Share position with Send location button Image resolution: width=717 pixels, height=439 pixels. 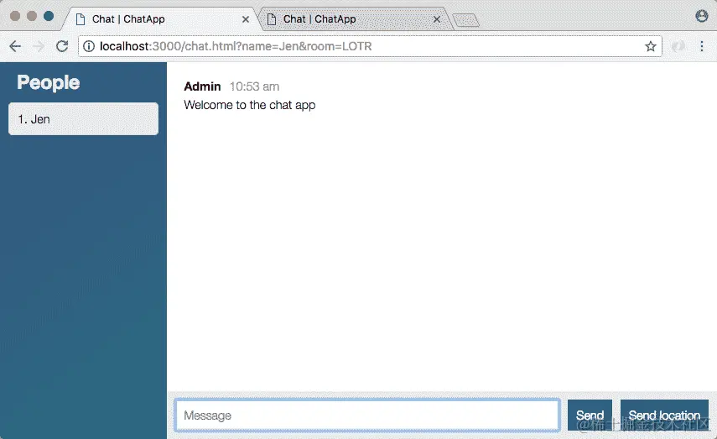click(x=664, y=415)
